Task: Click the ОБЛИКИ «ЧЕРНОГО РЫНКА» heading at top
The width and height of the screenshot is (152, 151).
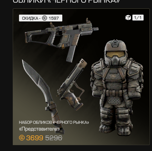Action: tap(66, 2)
